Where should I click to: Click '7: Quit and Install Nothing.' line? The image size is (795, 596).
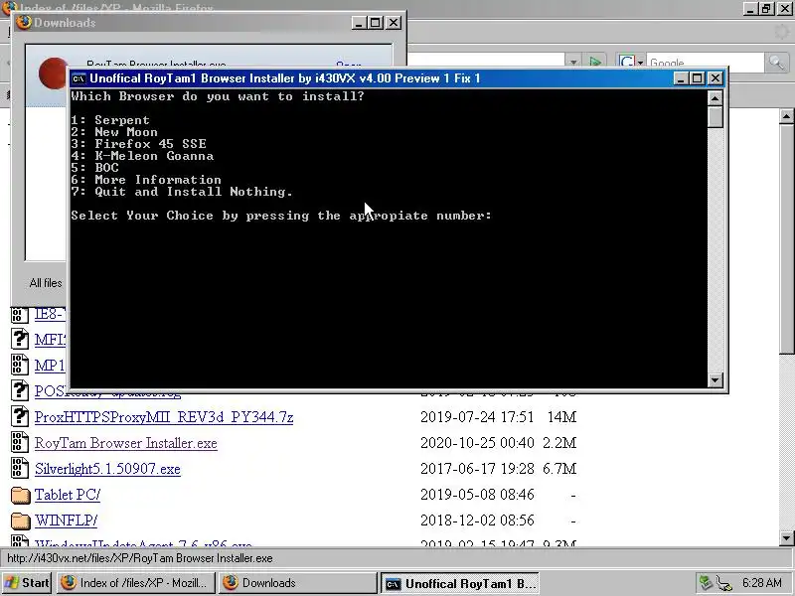pos(182,192)
